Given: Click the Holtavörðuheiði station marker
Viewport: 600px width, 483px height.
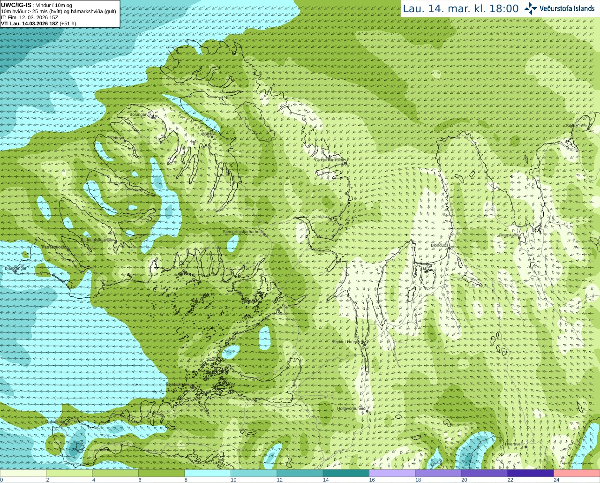Looking at the screenshot, I should pos(367,411).
